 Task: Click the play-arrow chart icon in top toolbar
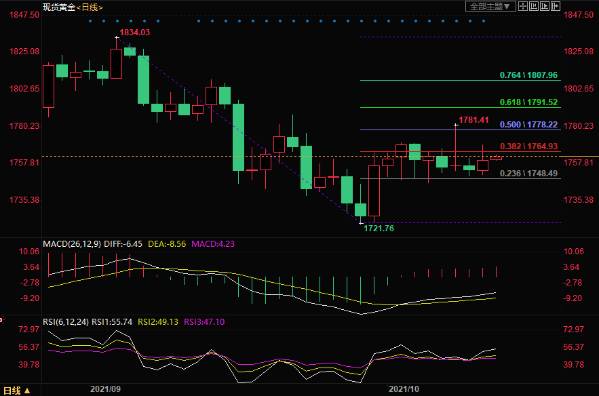pos(545,6)
